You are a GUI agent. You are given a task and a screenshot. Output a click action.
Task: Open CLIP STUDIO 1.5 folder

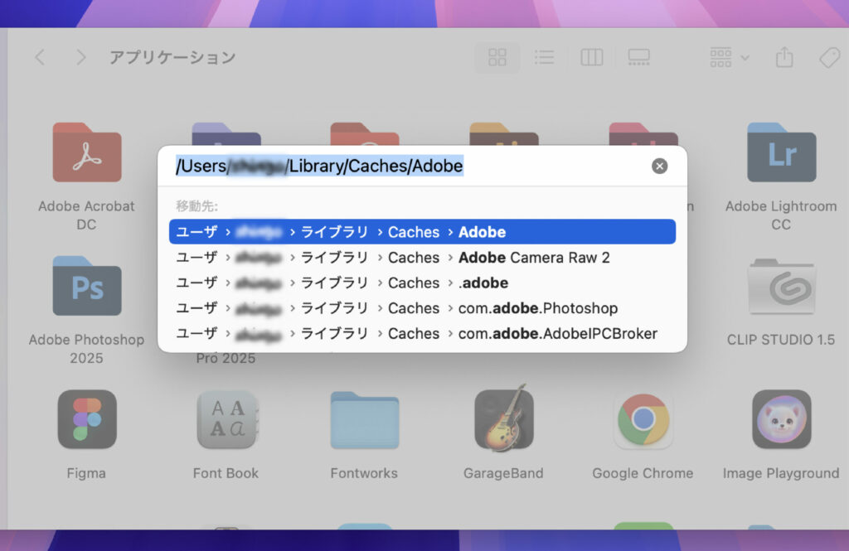pos(780,287)
